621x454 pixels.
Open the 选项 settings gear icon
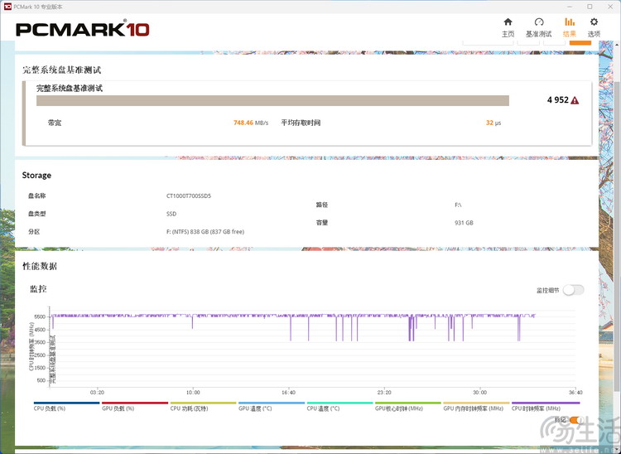[x=594, y=22]
